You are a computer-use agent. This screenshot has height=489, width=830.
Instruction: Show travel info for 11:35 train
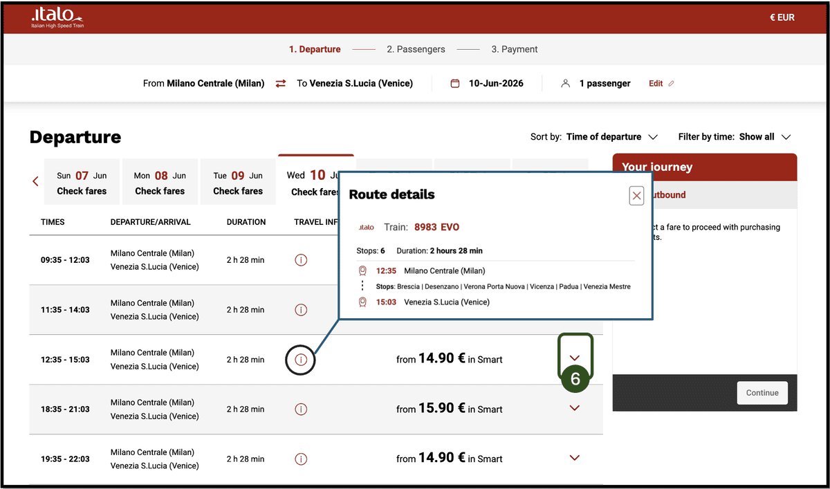tap(301, 310)
